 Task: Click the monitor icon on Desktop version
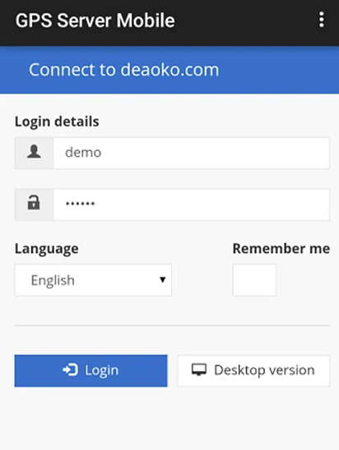point(199,370)
